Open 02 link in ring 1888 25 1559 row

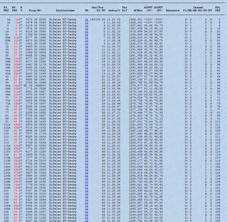coord(87,176)
